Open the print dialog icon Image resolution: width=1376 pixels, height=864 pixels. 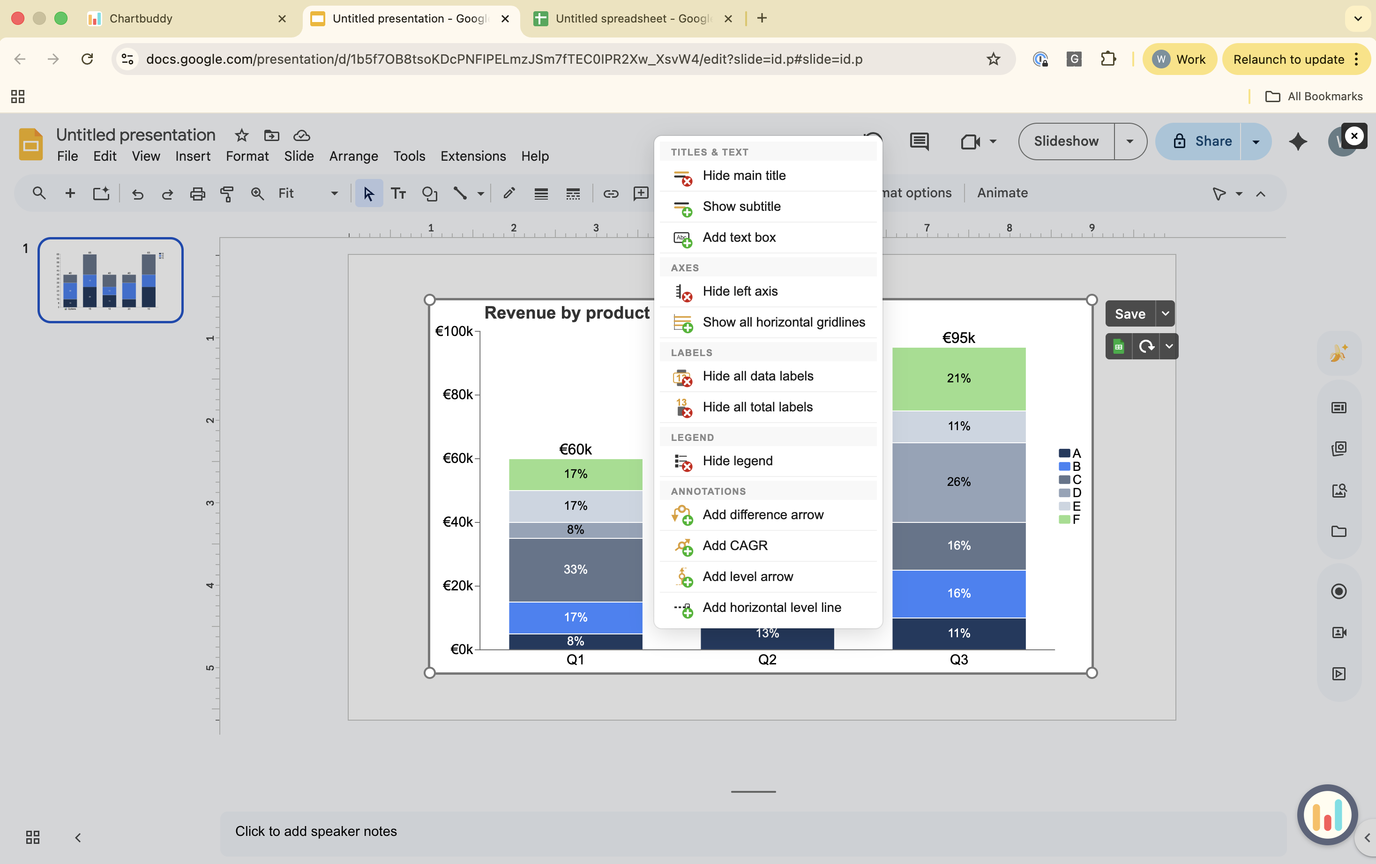pyautogui.click(x=197, y=194)
